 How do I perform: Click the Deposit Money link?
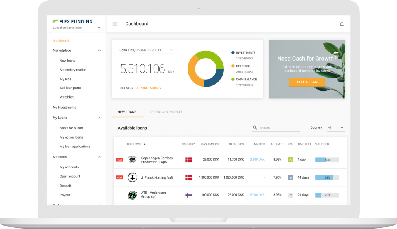[148, 88]
